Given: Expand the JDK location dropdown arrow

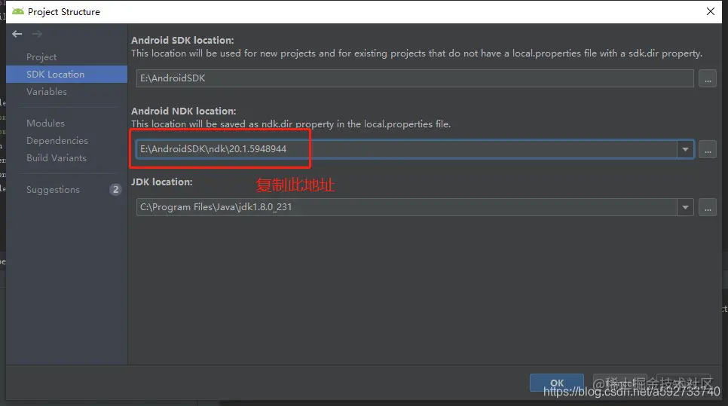Looking at the screenshot, I should coord(685,207).
